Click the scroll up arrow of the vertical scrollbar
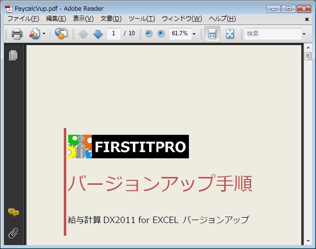 tap(308, 48)
